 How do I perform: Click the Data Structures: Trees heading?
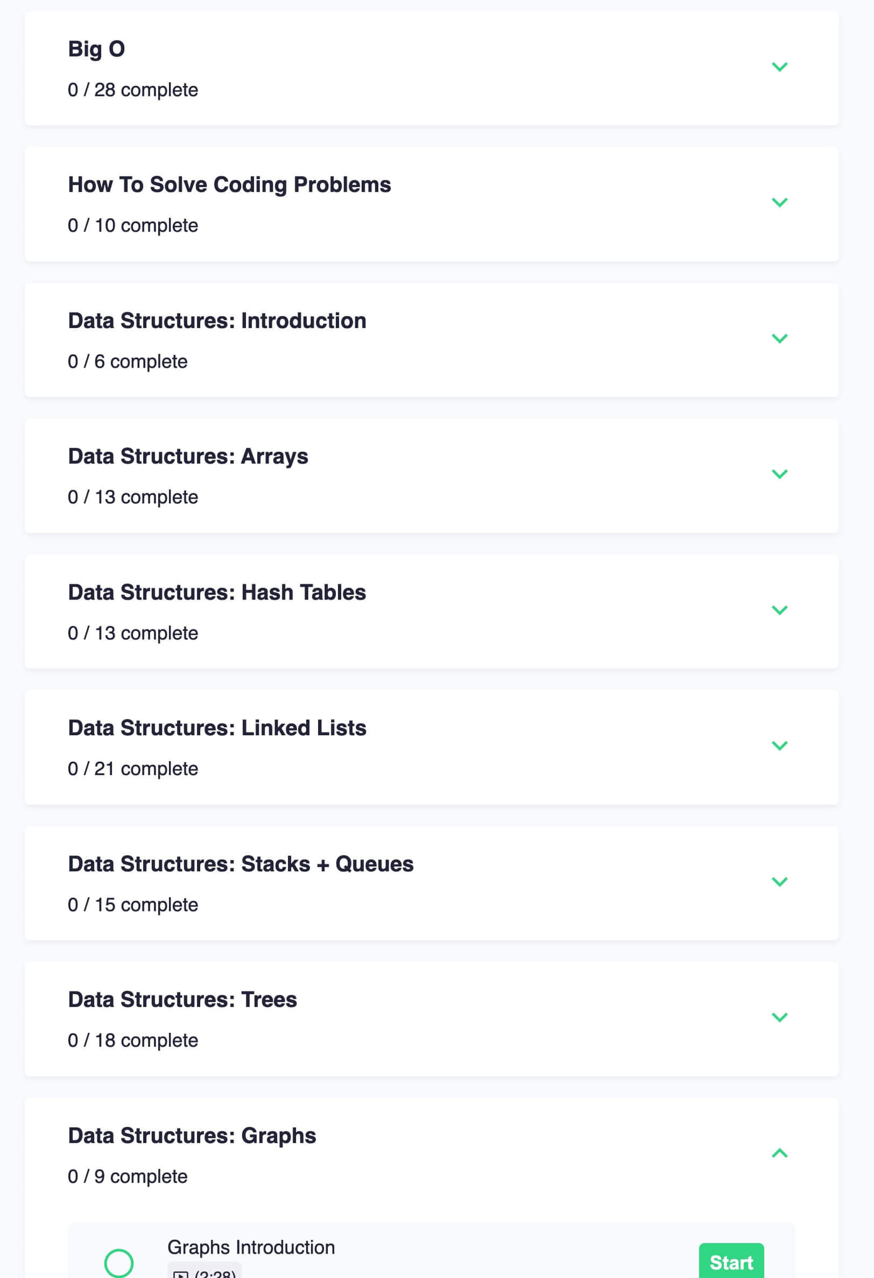point(182,999)
